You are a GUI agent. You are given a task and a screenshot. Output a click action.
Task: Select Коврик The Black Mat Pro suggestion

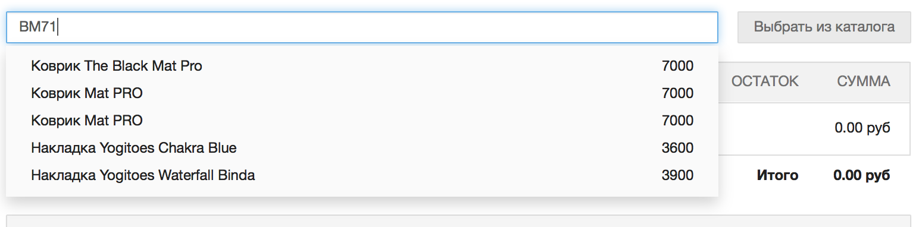(x=362, y=66)
